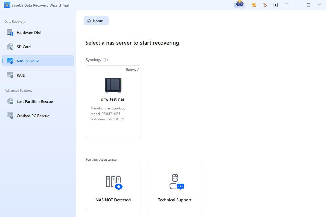Click the download import icon in title bar
326x217 pixels.
click(276, 5)
